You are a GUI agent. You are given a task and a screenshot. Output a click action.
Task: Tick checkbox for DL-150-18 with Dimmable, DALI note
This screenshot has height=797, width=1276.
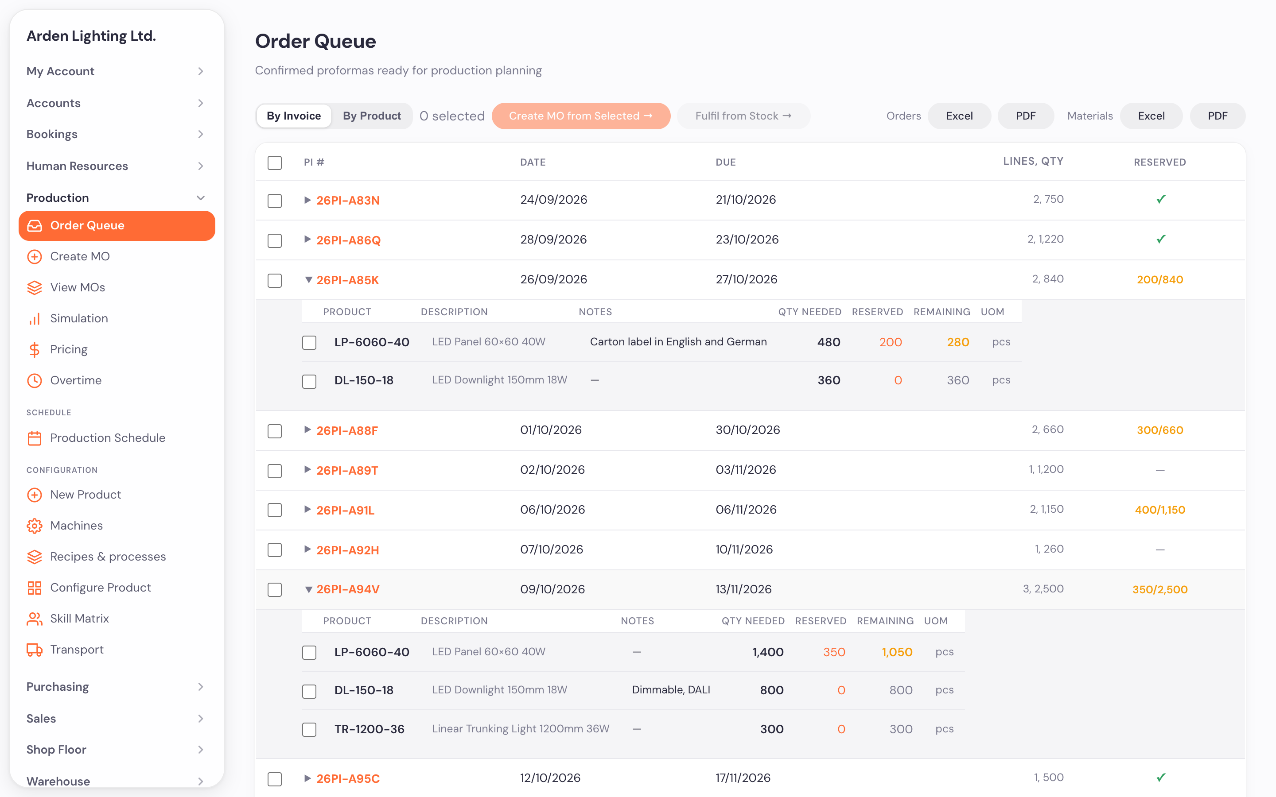(310, 691)
